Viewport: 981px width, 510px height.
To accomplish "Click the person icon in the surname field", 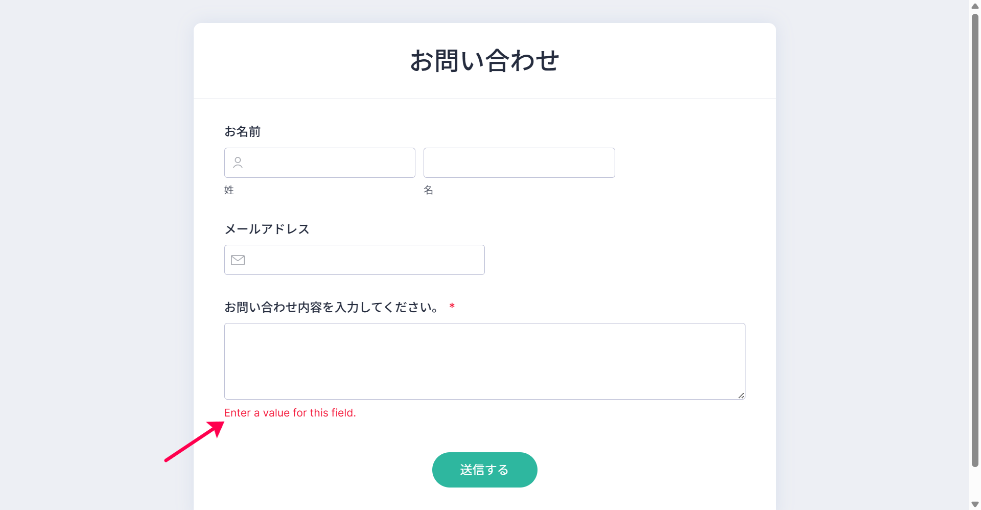I will click(238, 163).
